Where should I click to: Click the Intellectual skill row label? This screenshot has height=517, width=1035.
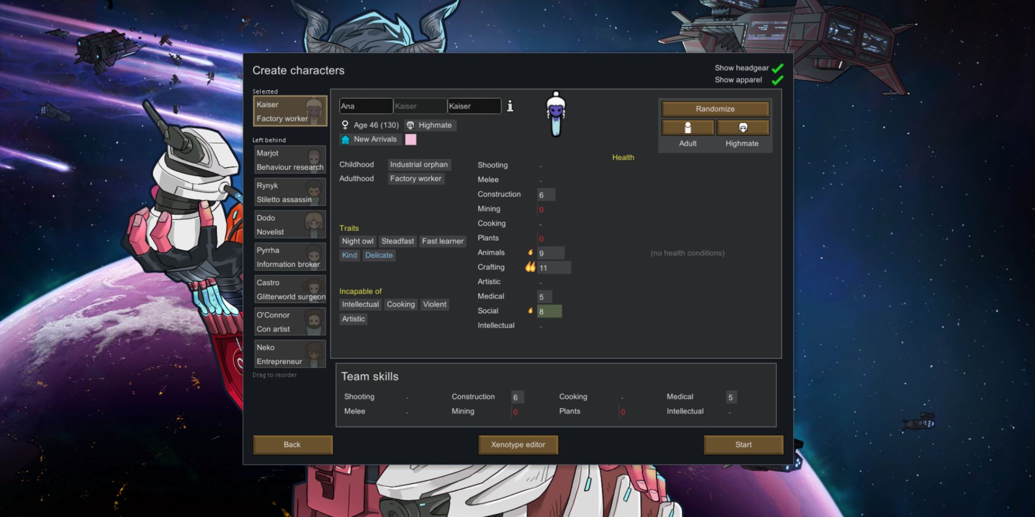point(496,325)
